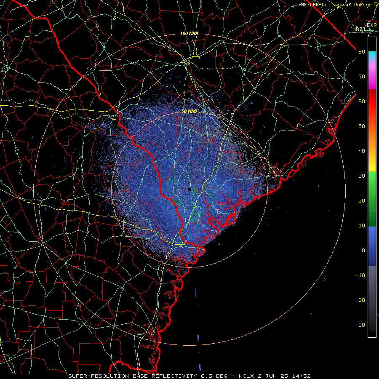Select the 60 value on the dBZ scale
Viewport: 379px width, 379px height.
coord(362,101)
